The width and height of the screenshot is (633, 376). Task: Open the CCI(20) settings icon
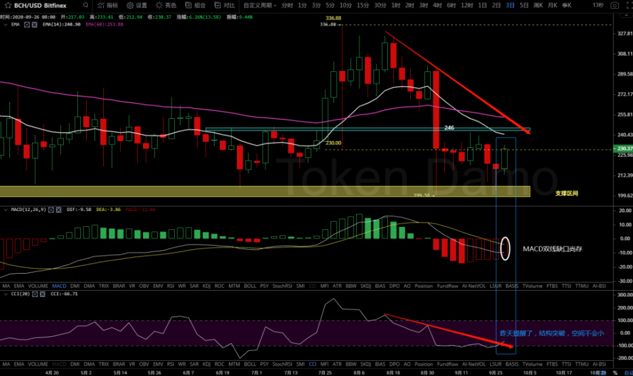click(x=35, y=294)
